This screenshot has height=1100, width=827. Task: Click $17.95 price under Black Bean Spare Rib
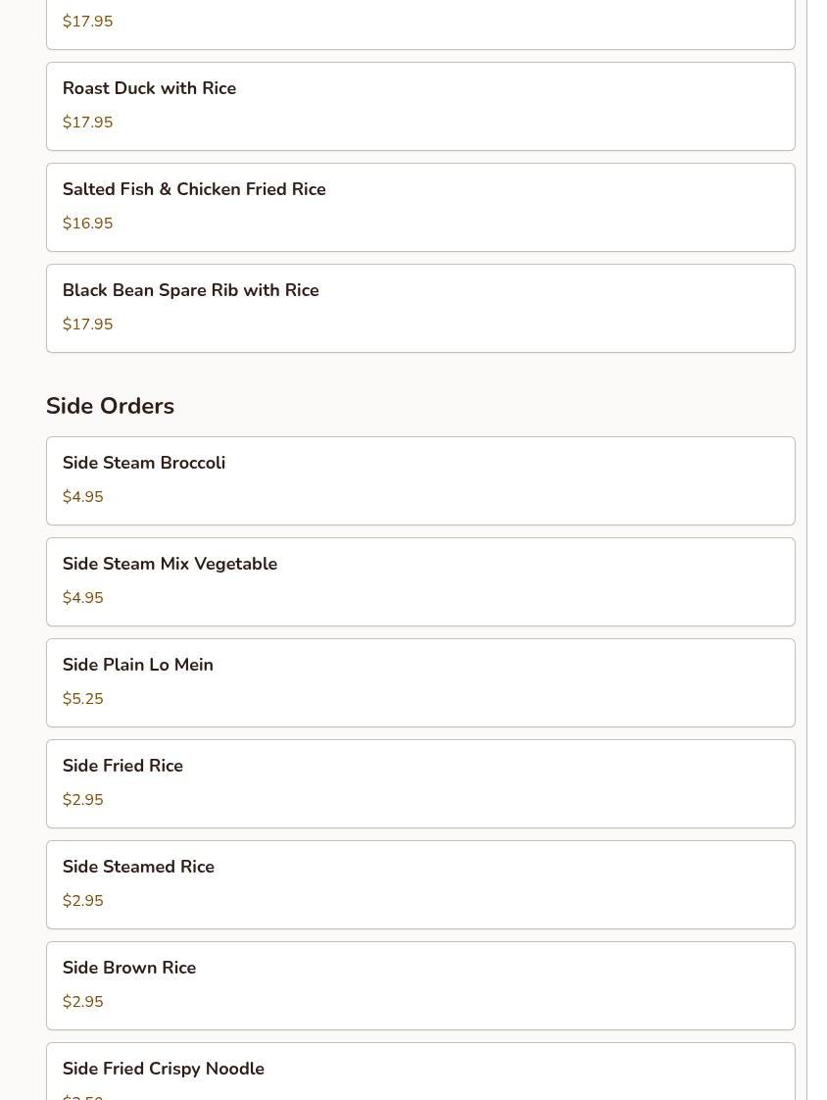87,325
